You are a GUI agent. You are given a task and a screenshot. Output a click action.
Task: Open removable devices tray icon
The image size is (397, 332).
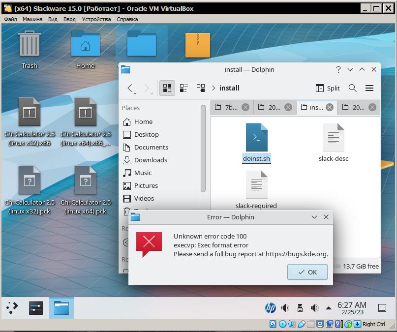pyautogui.click(x=300, y=308)
